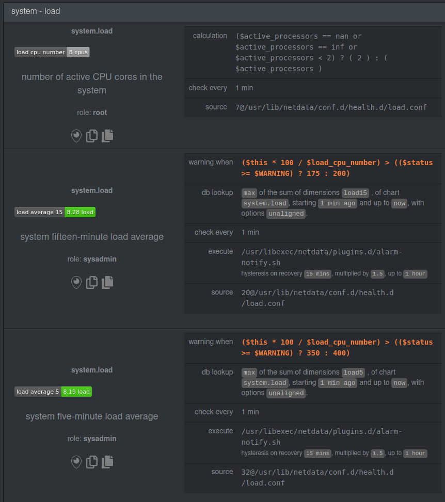Click the 'load cpu number 8 cpus' badge
The width and height of the screenshot is (445, 502).
point(52,52)
